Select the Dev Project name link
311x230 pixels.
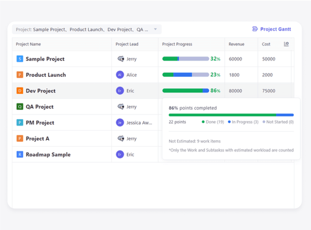tap(42, 91)
